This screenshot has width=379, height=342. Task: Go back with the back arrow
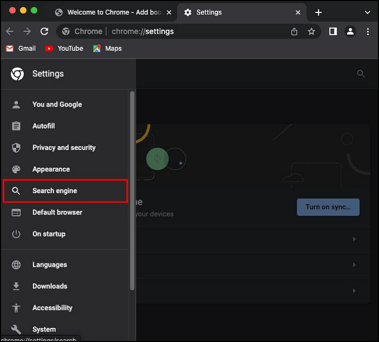10,31
